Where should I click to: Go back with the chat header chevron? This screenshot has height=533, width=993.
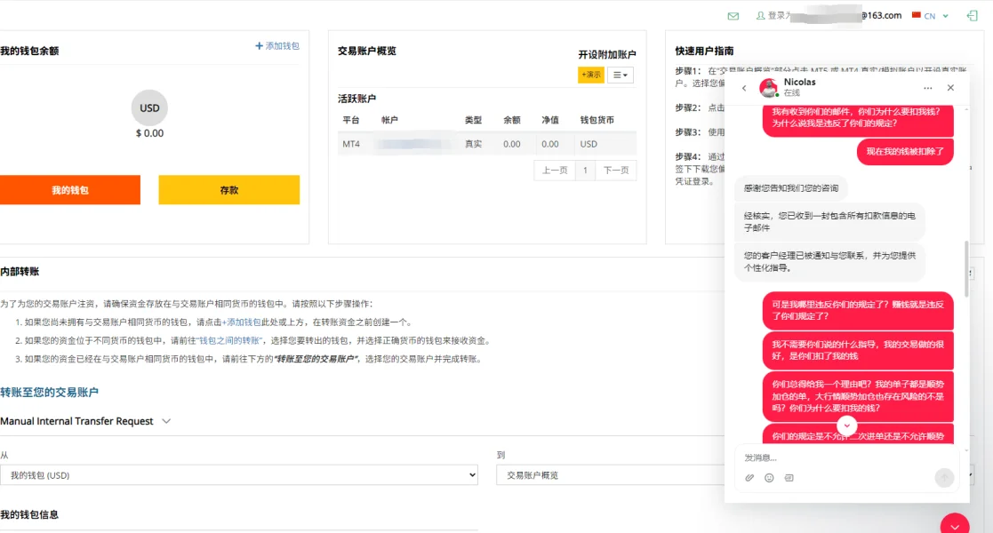click(744, 88)
